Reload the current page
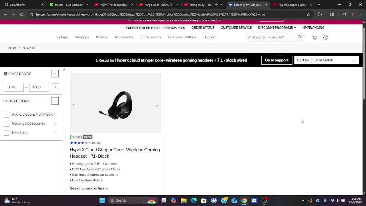 (21, 14)
